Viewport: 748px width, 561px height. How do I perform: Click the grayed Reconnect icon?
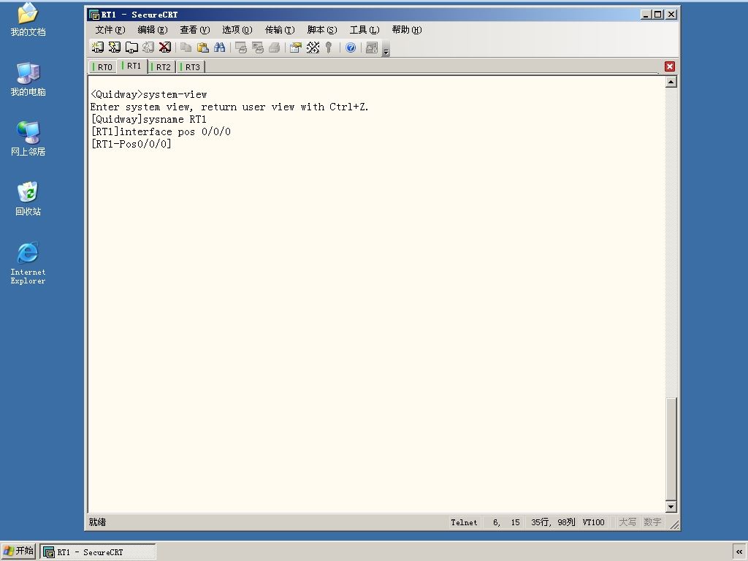click(148, 47)
